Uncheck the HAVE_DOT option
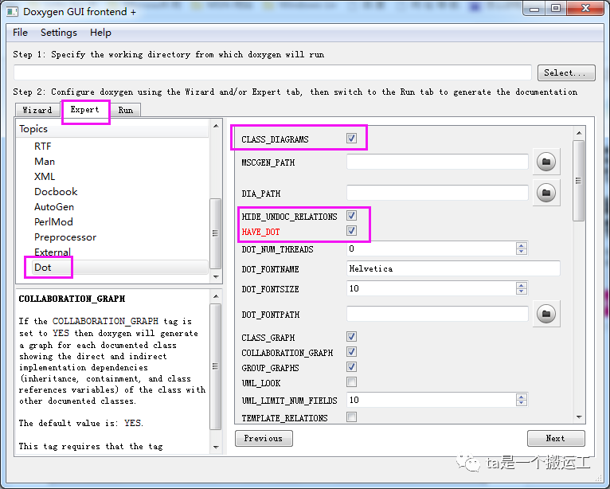Image resolution: width=610 pixels, height=489 pixels. (352, 231)
